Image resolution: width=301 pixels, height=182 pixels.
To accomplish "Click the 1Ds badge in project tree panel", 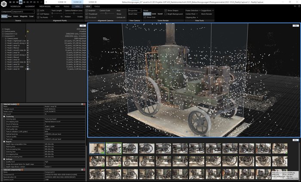I will pyautogui.click(x=82, y=25).
